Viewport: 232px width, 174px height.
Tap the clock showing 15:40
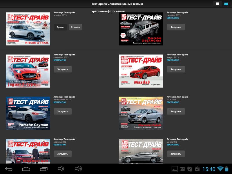[209, 169]
